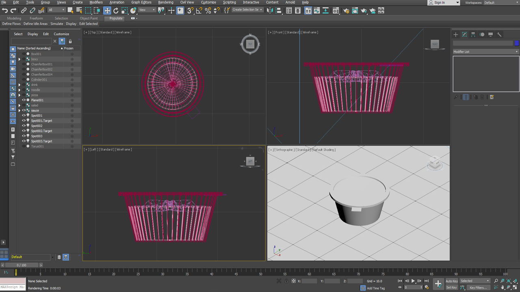Toggle the Auto Key button
This screenshot has width=520, height=292.
click(x=452, y=281)
